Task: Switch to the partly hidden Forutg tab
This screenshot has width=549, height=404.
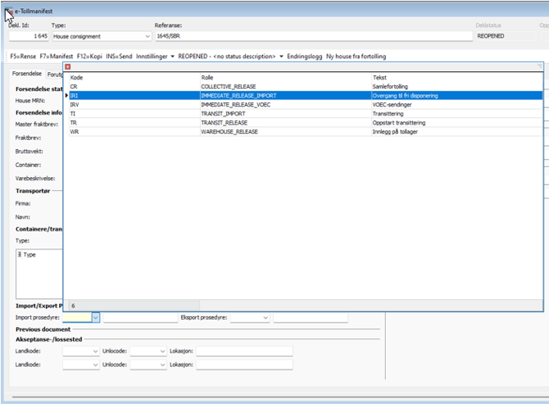Action: point(55,75)
